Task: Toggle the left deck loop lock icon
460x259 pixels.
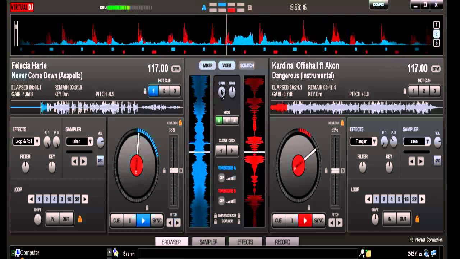Action: [80, 219]
